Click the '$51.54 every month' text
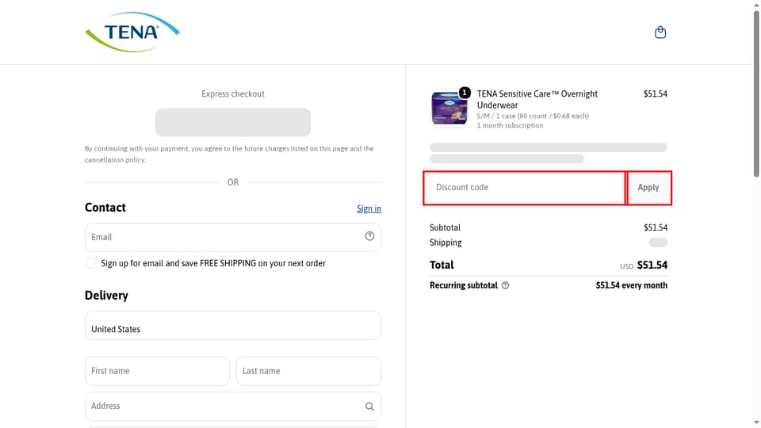 [632, 285]
